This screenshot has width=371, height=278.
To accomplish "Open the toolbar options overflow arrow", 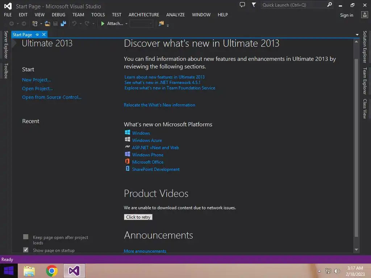I will tap(168, 25).
